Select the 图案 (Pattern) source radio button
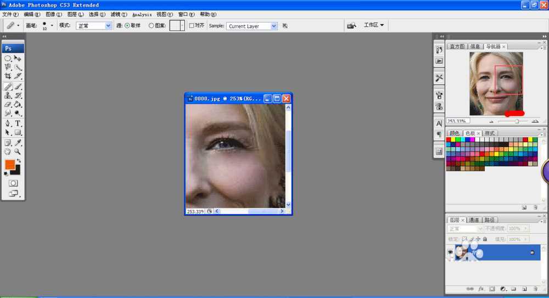Viewport: 549px width, 298px height. (x=152, y=26)
